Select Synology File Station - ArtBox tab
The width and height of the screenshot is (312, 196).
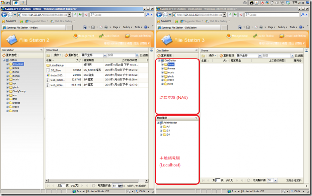(x=34, y=28)
